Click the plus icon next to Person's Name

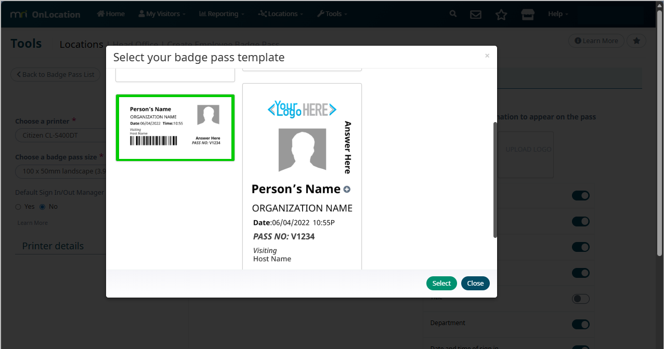tap(347, 190)
